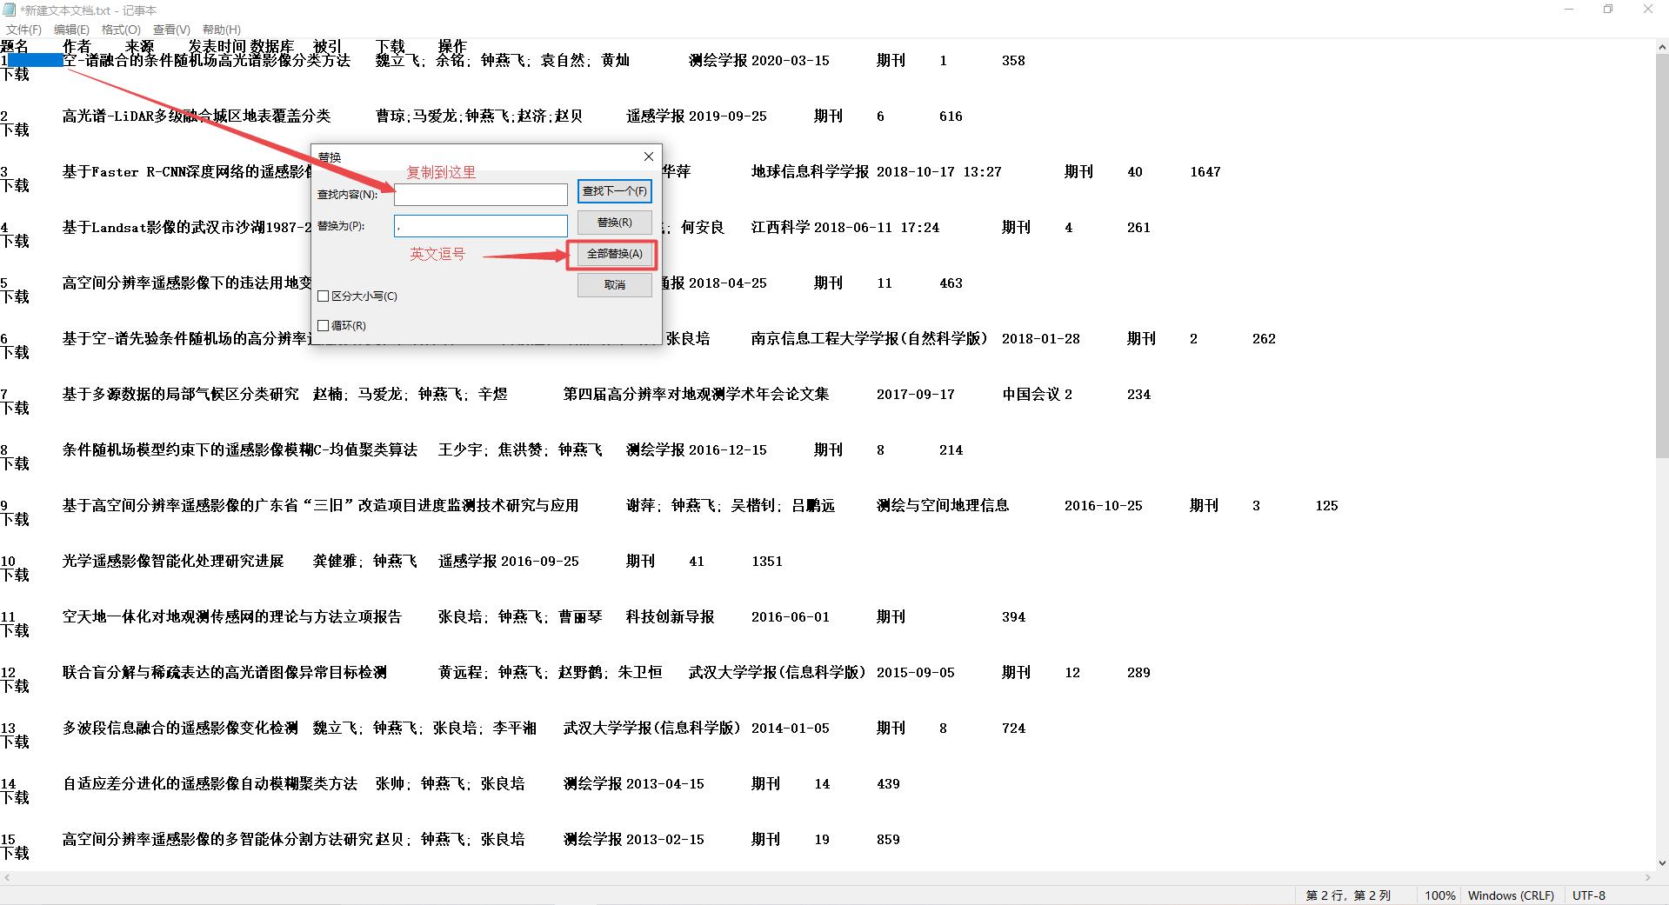Click the 第 2 行, 第 2 列 status entry
Image resolution: width=1669 pixels, height=905 pixels.
click(x=1348, y=895)
